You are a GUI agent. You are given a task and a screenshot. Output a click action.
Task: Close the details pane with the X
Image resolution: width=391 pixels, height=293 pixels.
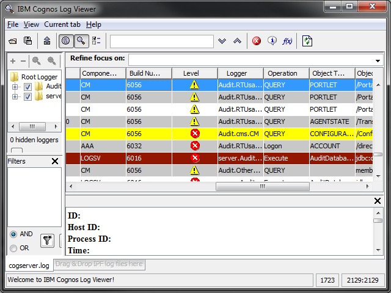[378, 201]
